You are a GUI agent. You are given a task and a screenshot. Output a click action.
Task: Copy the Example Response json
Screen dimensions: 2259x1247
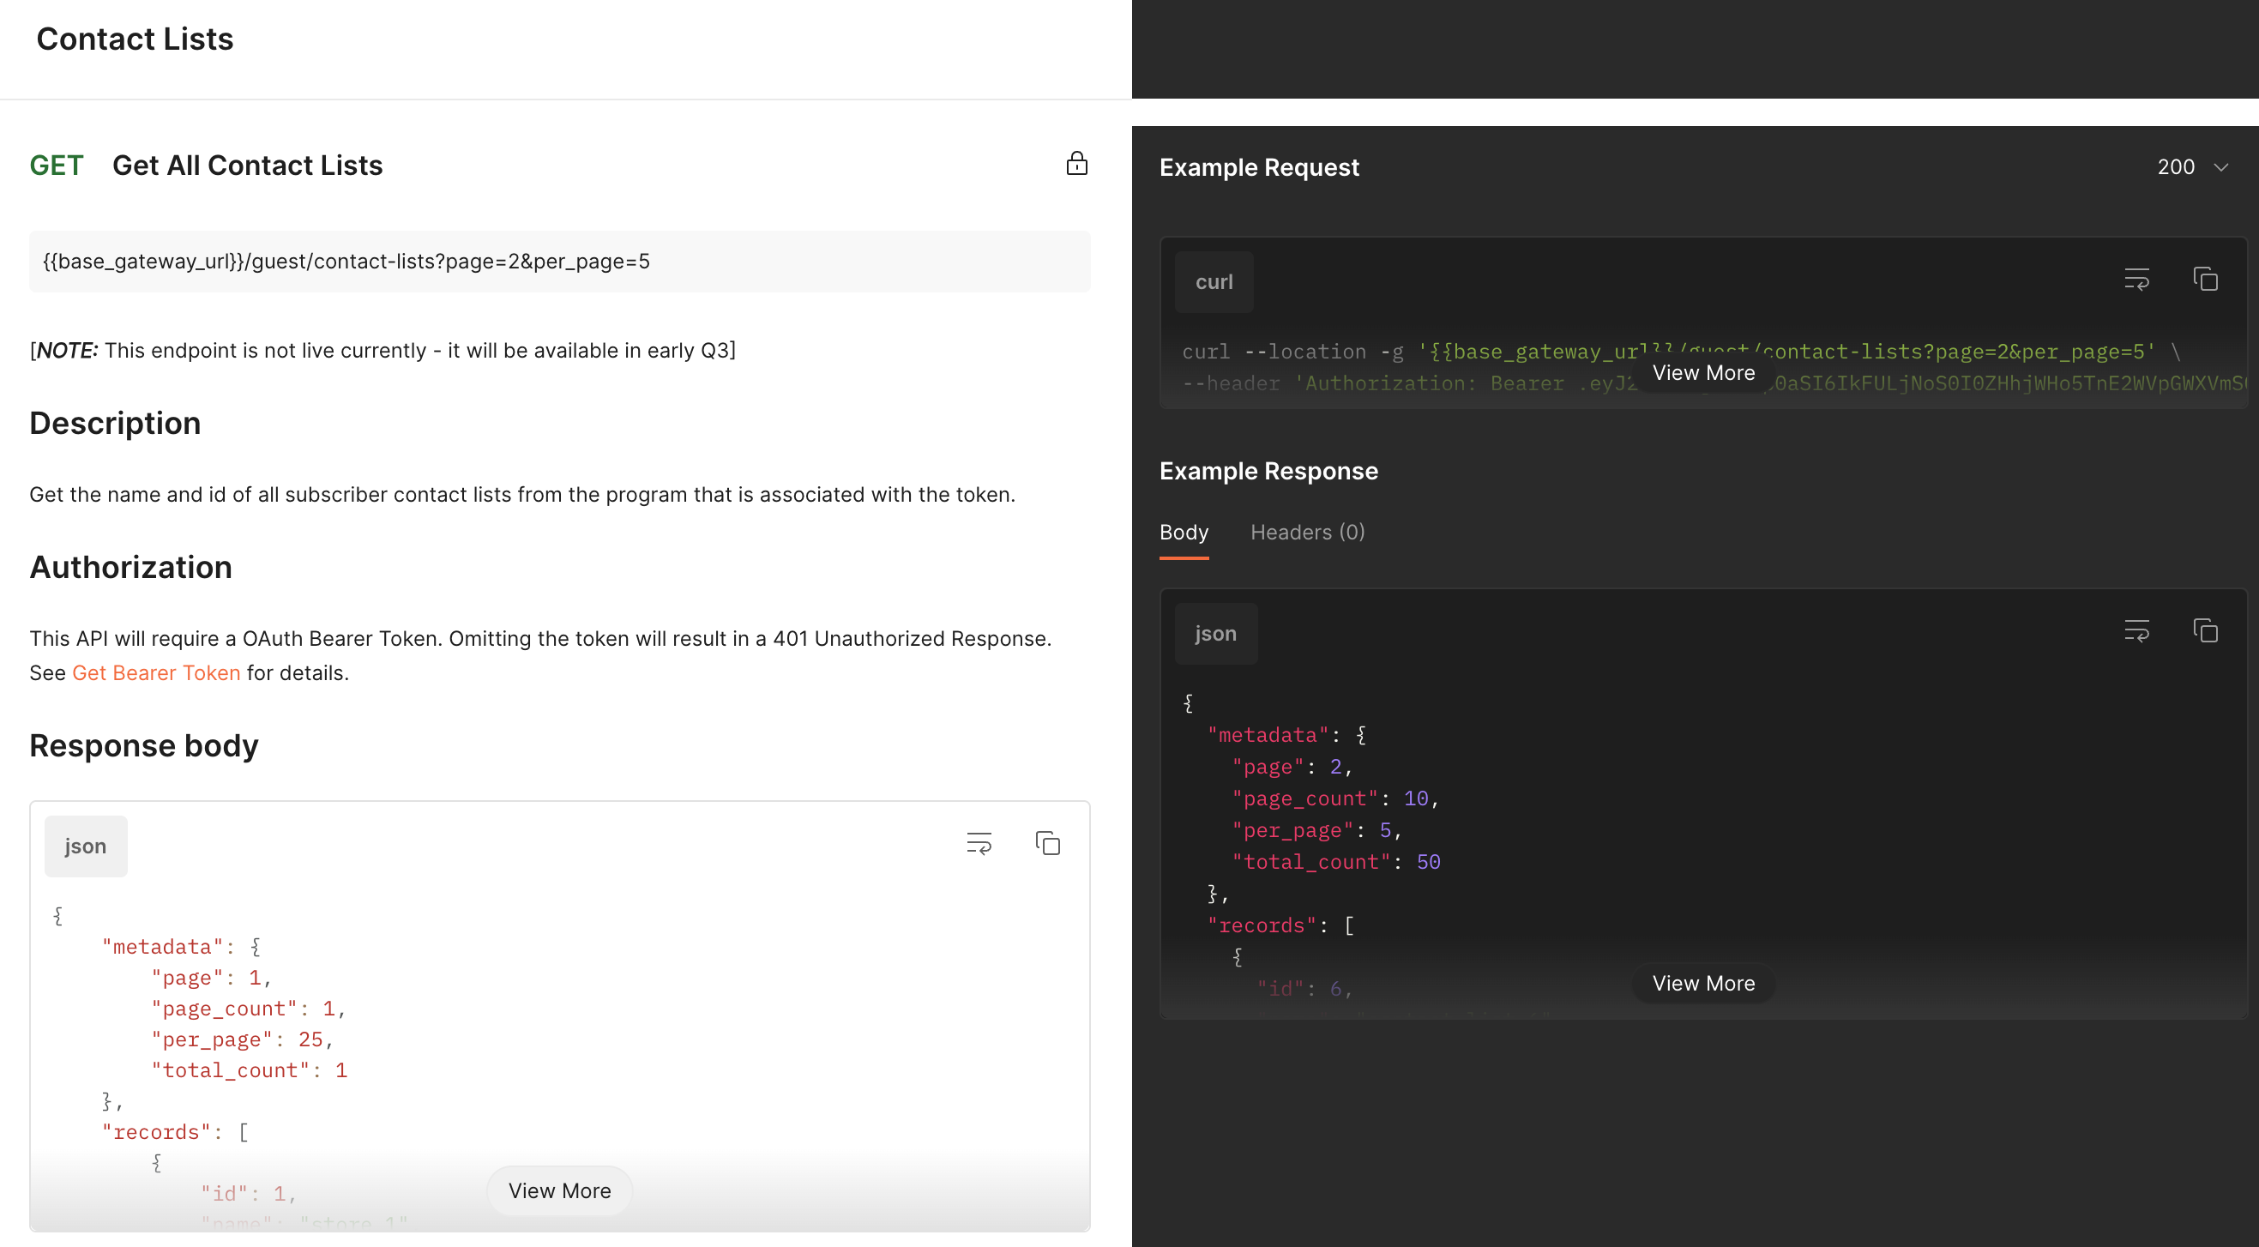click(2206, 631)
